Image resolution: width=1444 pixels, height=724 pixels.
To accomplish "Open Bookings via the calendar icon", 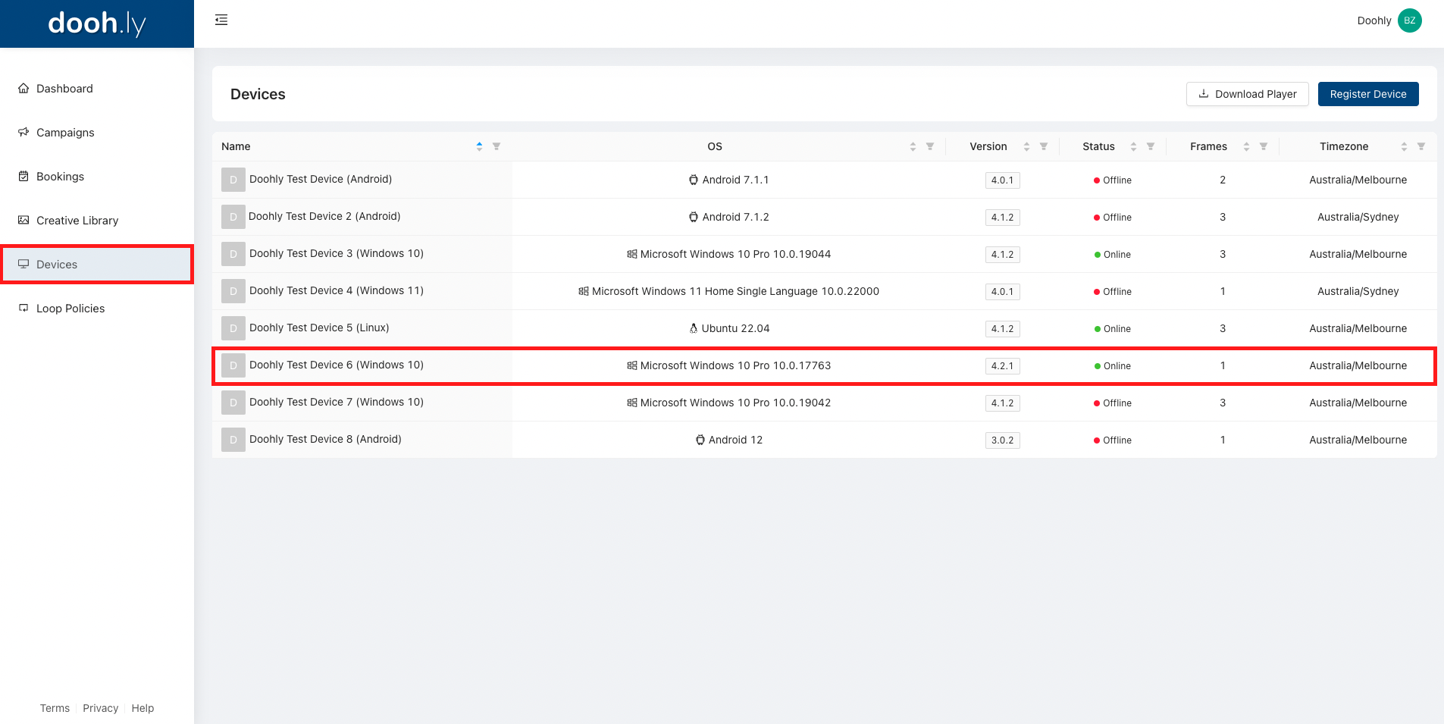I will click(x=23, y=176).
